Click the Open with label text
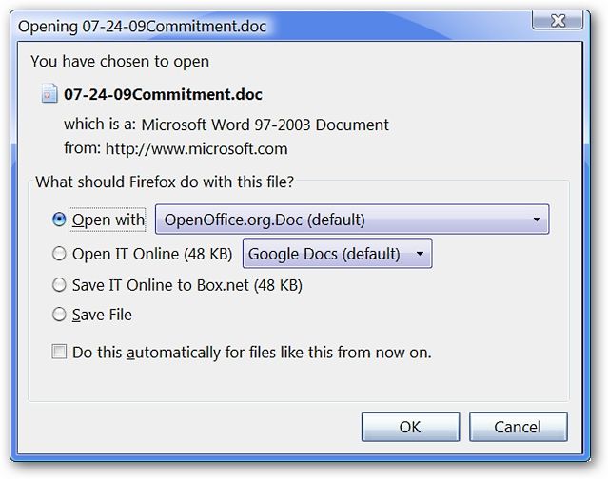The image size is (608, 479). [x=108, y=220]
